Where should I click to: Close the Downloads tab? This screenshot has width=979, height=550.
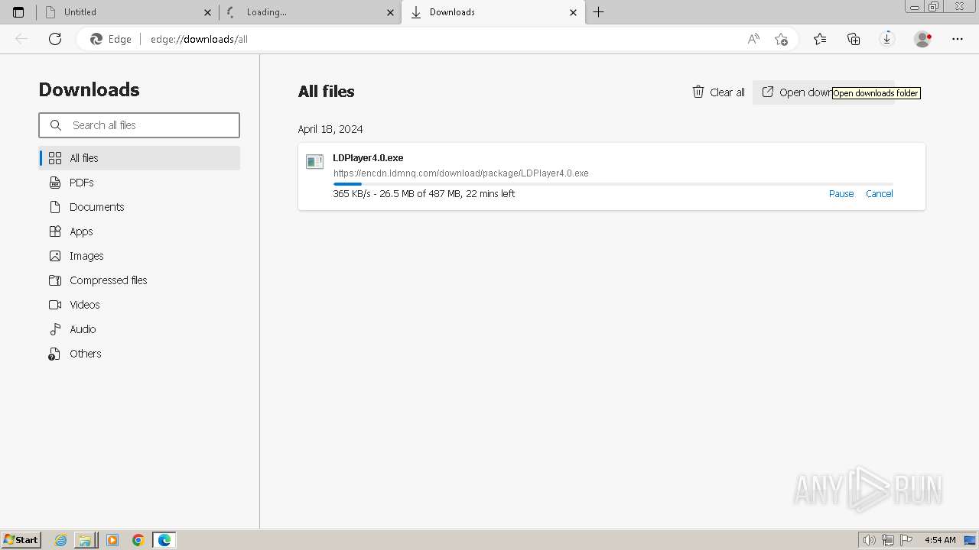[574, 12]
